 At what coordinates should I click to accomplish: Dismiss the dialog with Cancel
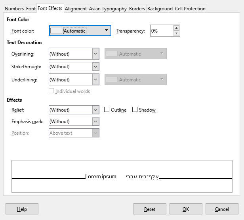point(222,209)
